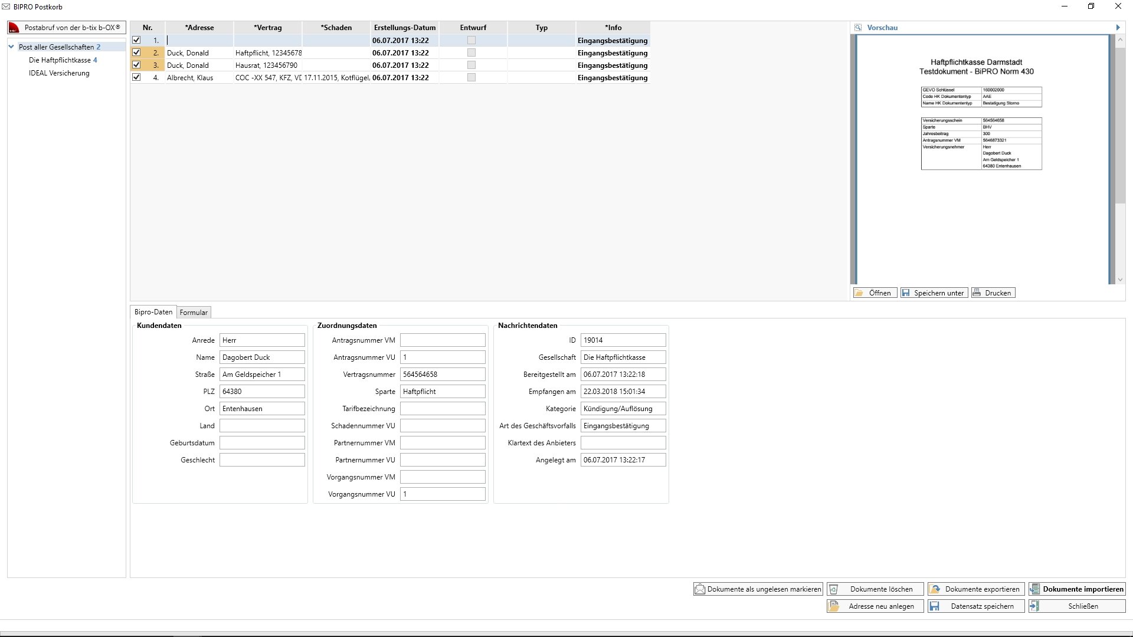Click the printer icon in preview panel
The height and width of the screenshot is (637, 1133).
click(977, 293)
